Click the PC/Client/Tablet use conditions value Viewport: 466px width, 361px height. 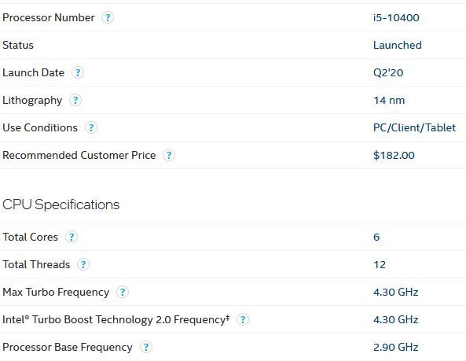414,128
